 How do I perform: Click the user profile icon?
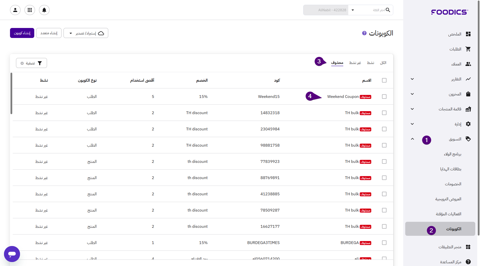15,10
